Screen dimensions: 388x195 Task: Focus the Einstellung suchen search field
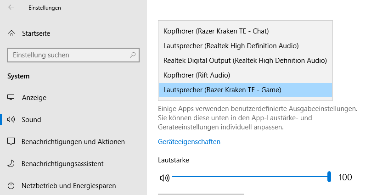(x=73, y=55)
